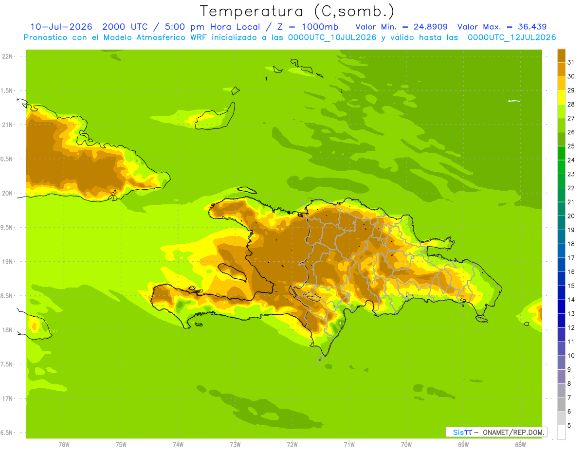584x451 pixels.
Task: Click legend value "16"
Action: point(571,272)
